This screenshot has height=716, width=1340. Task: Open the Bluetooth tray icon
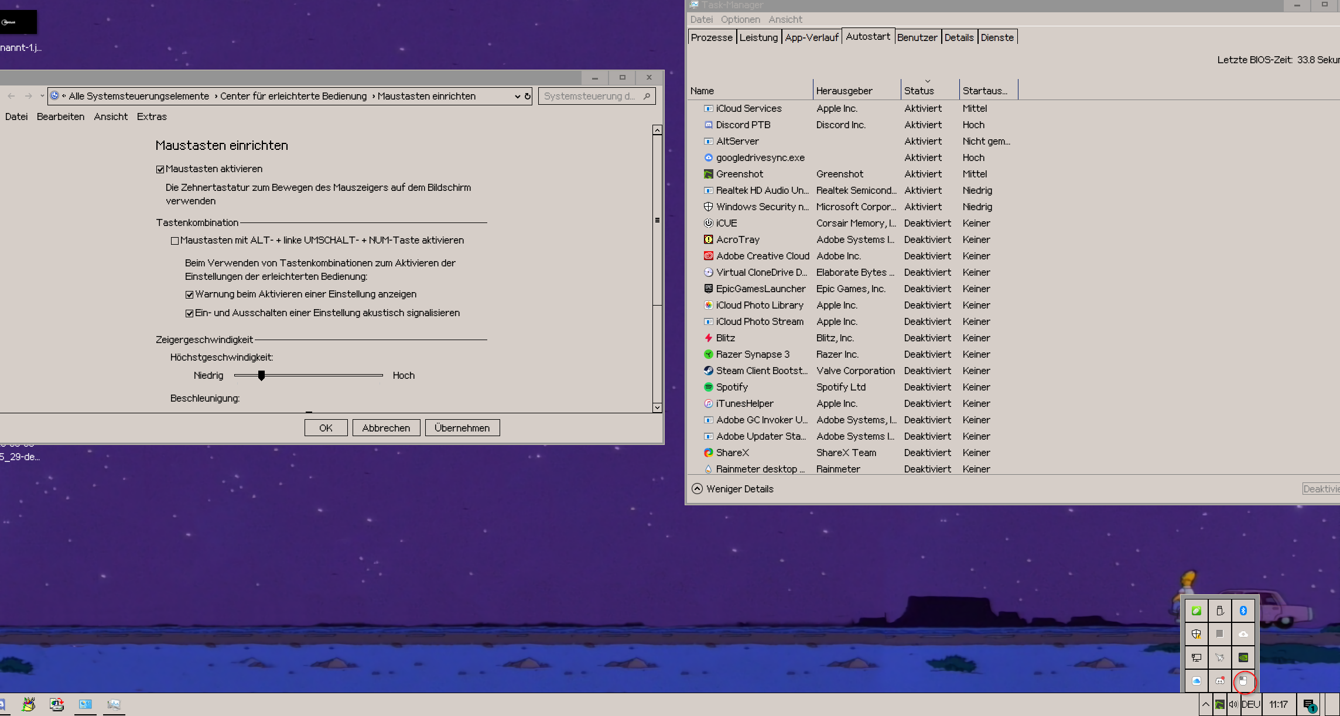pos(1243,611)
